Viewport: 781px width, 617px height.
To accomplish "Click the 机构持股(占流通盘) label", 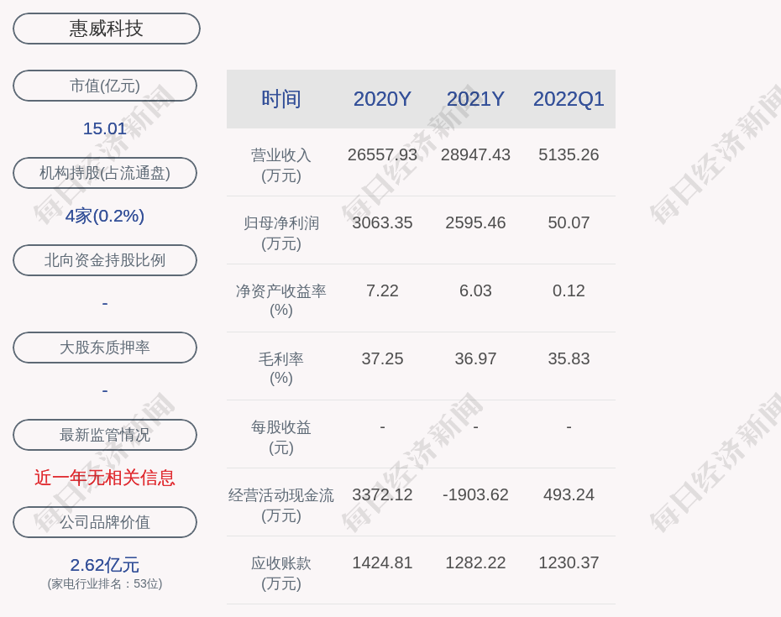I will [105, 173].
